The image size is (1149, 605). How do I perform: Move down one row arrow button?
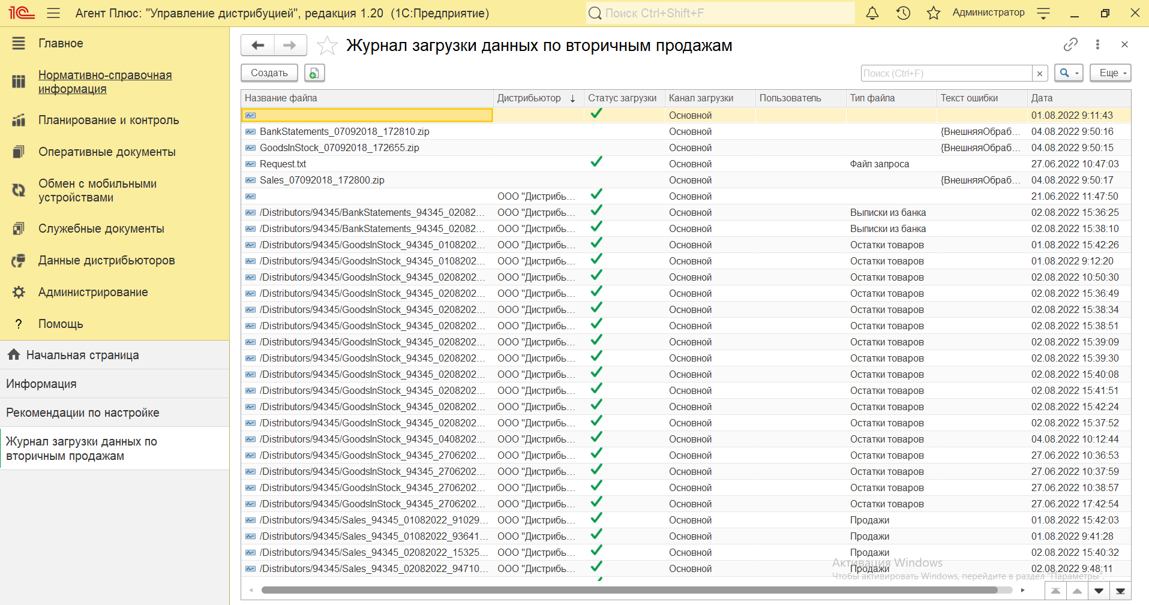coord(1099,591)
